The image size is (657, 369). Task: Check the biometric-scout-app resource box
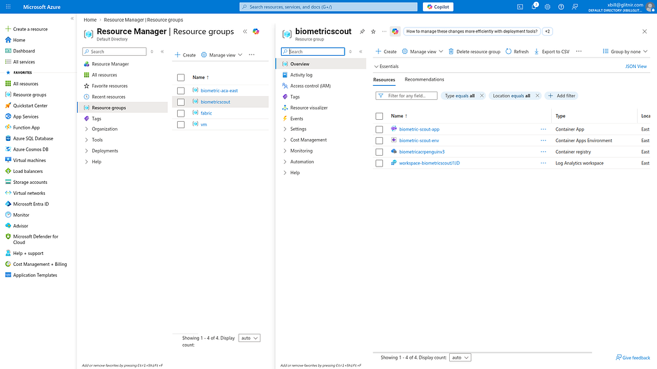tap(379, 129)
